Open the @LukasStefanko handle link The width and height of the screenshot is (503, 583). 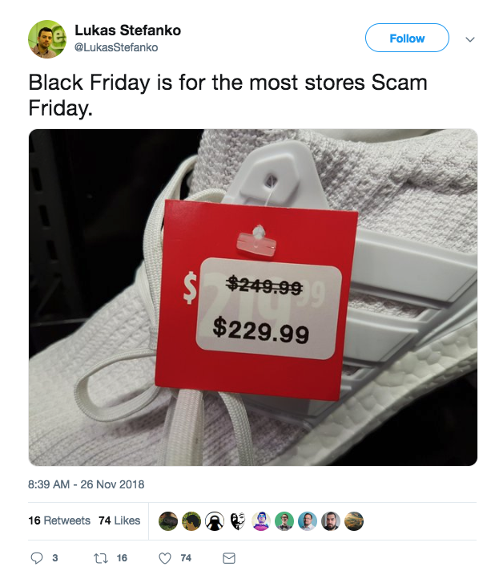(116, 47)
